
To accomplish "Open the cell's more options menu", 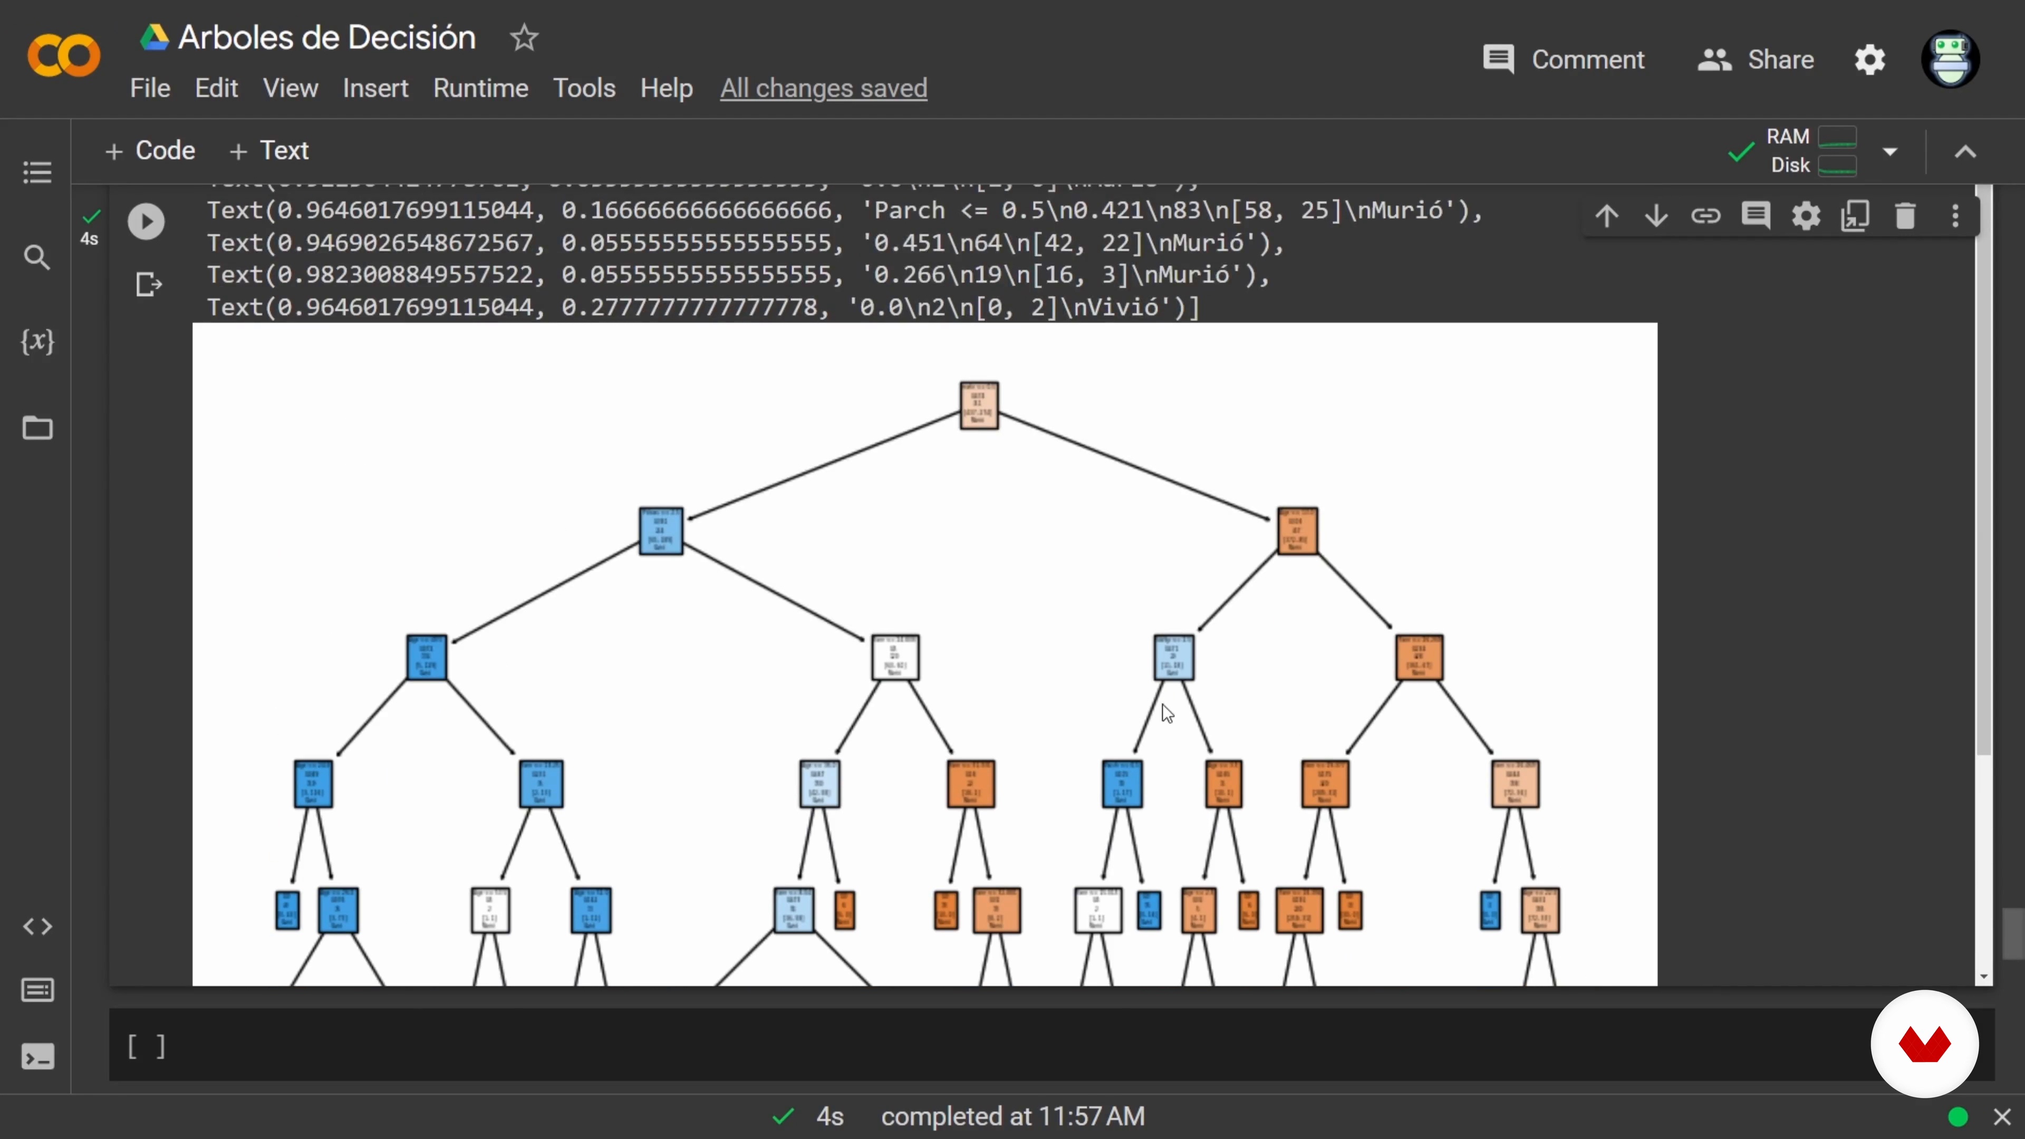I will point(1955,215).
